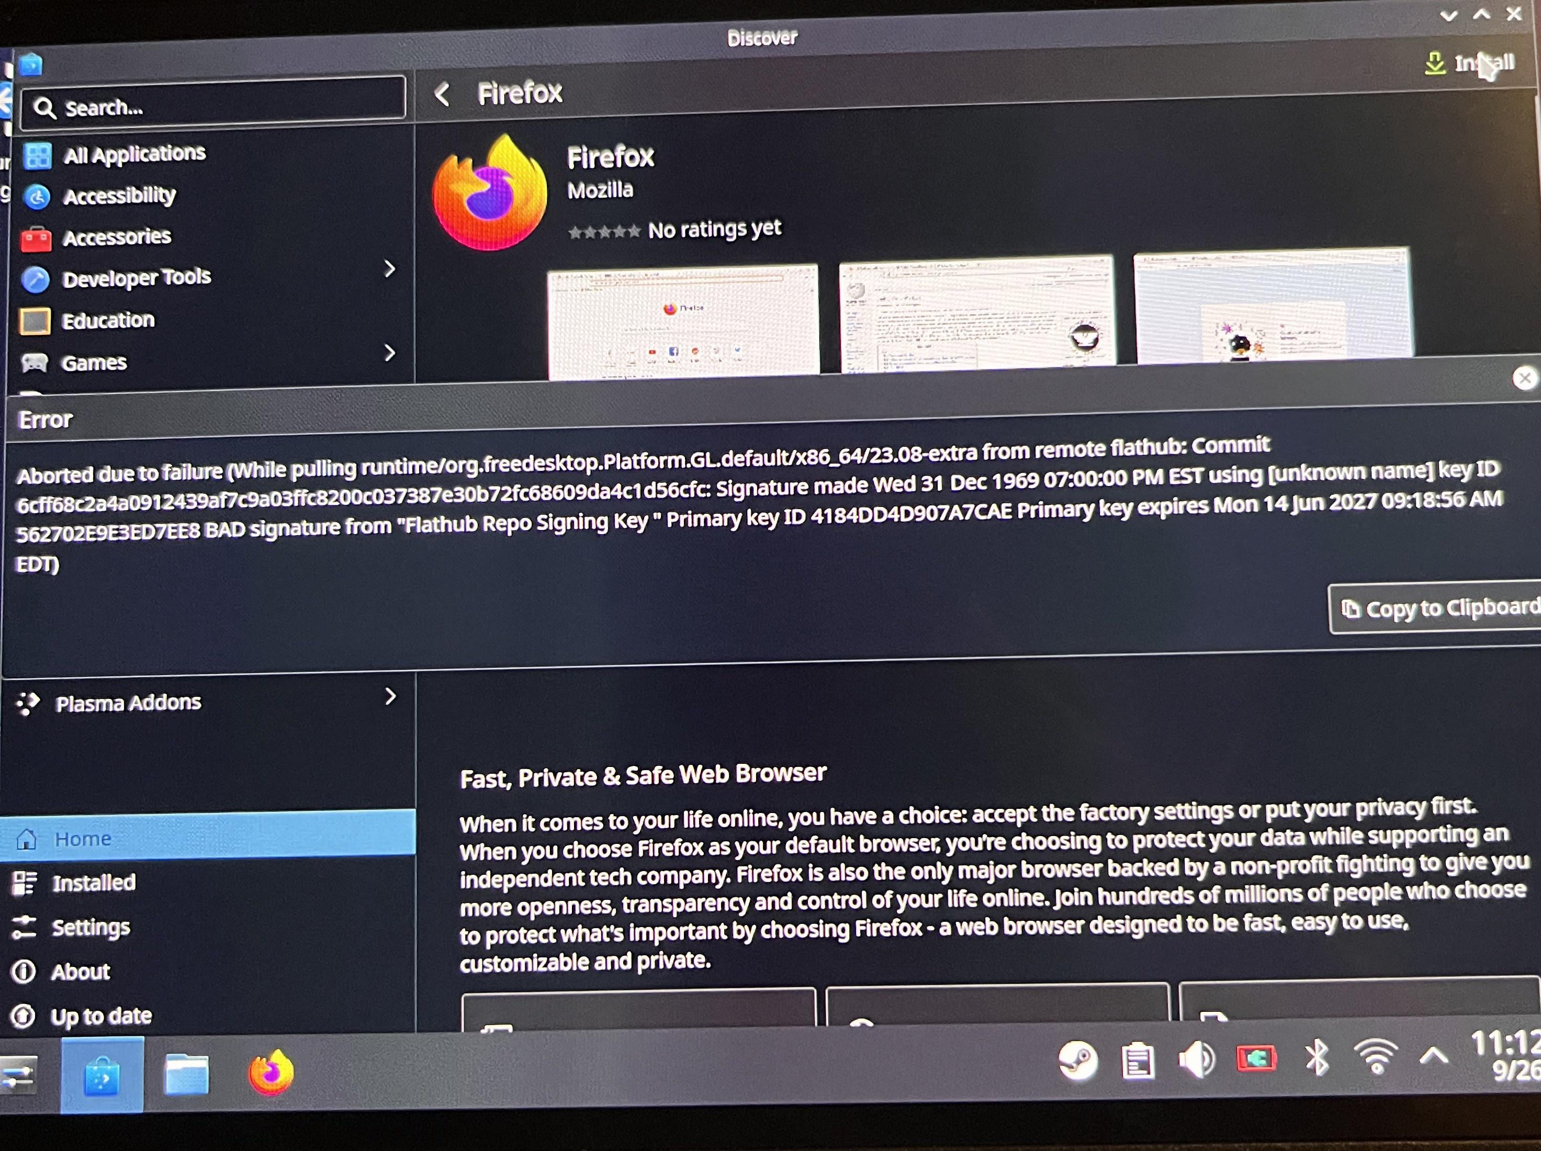Open the Settings sidebar entry
This screenshot has height=1151, width=1541.
point(91,928)
